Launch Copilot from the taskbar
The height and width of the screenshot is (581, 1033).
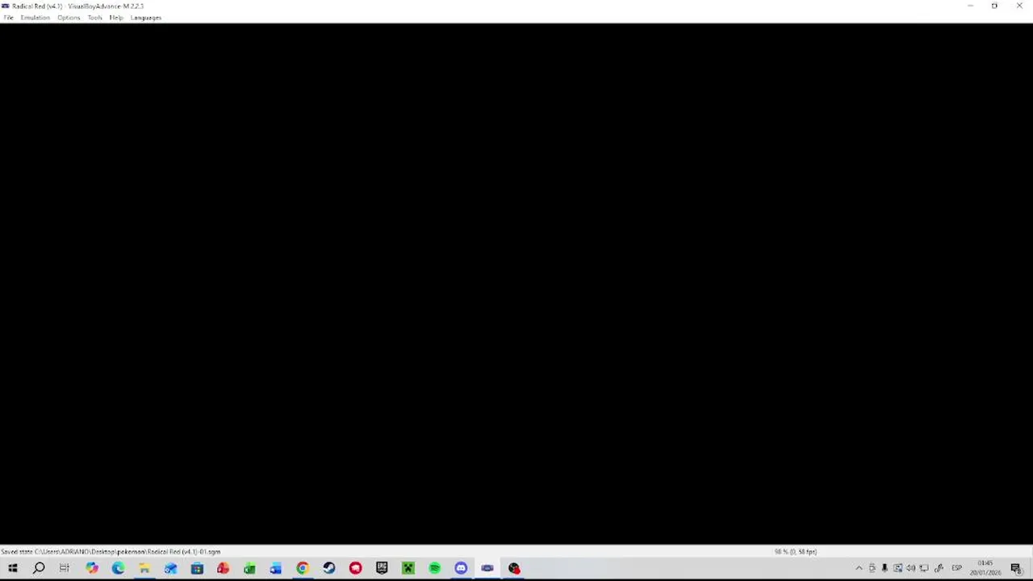[x=91, y=568]
